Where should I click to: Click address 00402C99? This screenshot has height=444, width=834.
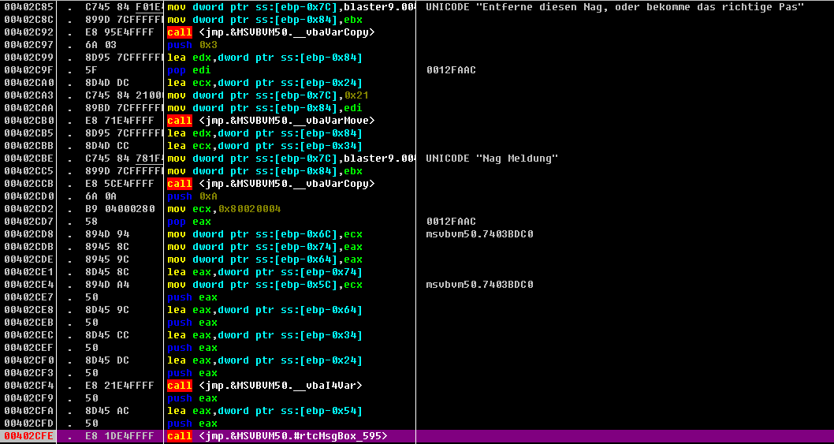27,58
